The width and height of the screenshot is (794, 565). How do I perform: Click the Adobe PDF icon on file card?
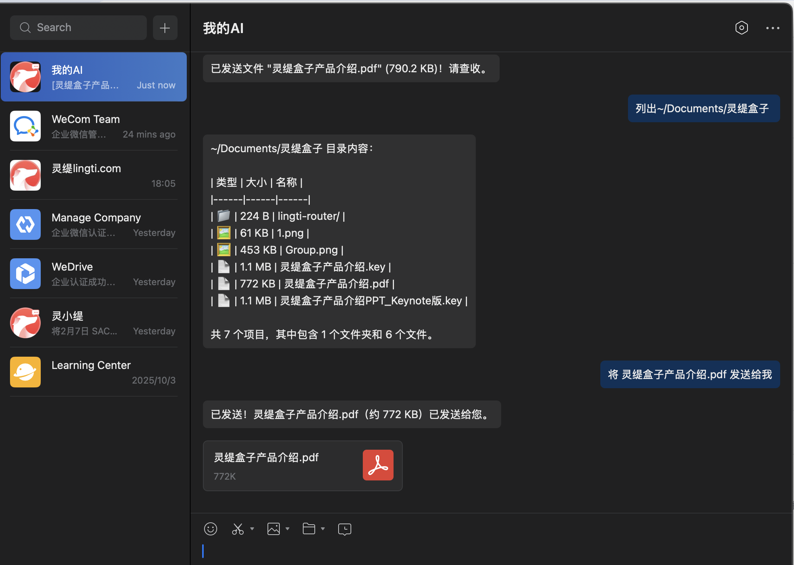tap(378, 465)
